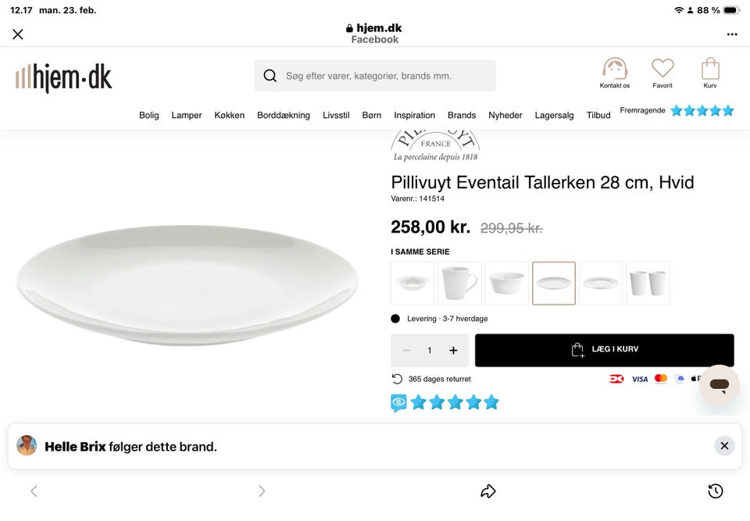Select the mug thumbnail in same series
Image resolution: width=750 pixels, height=521 pixels.
(460, 283)
